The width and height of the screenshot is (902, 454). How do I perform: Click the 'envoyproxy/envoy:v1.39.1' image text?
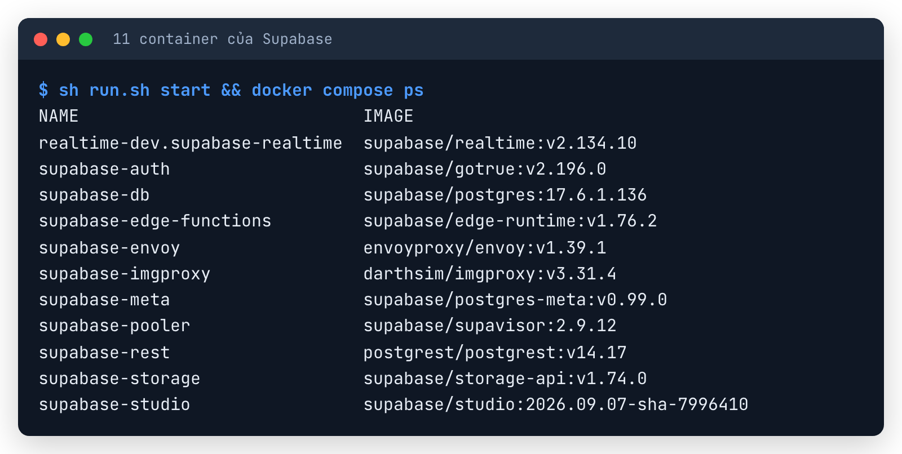485,248
